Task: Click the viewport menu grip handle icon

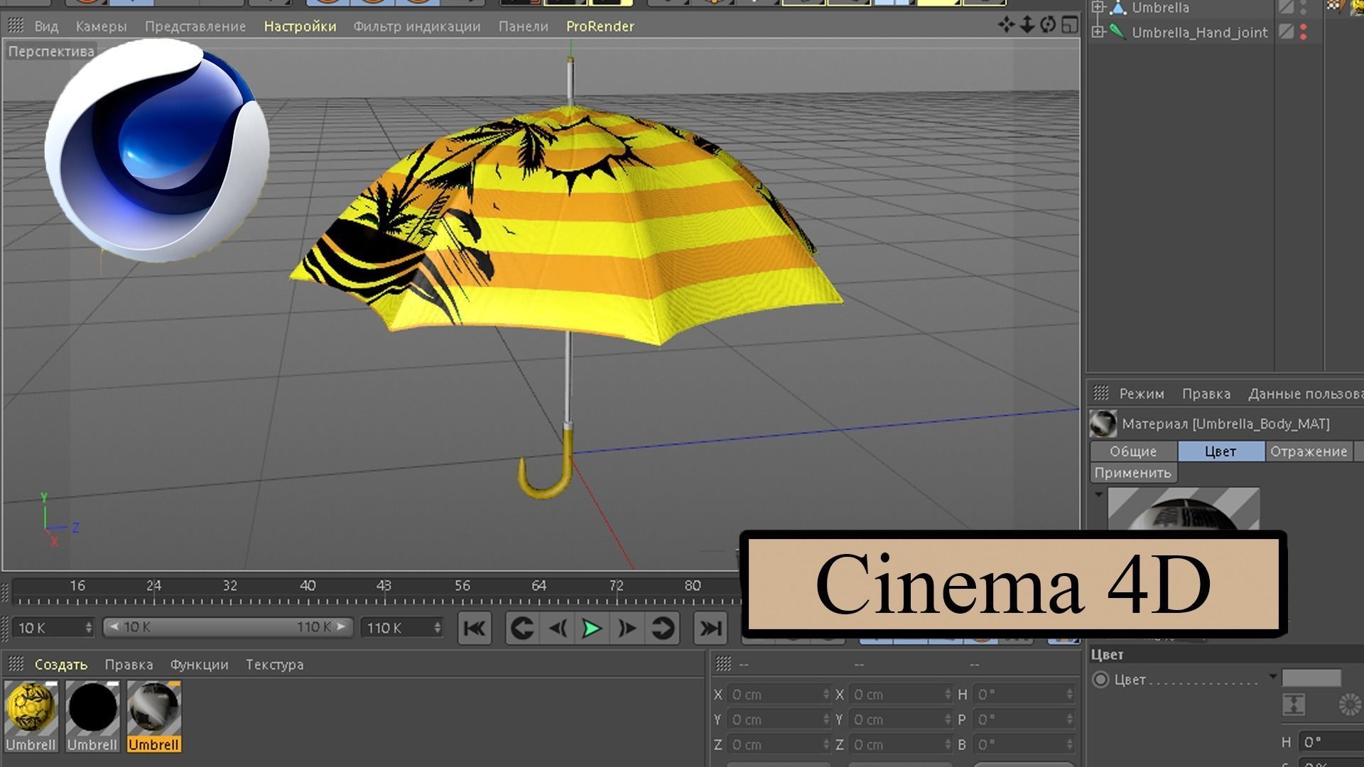Action: click(x=16, y=26)
